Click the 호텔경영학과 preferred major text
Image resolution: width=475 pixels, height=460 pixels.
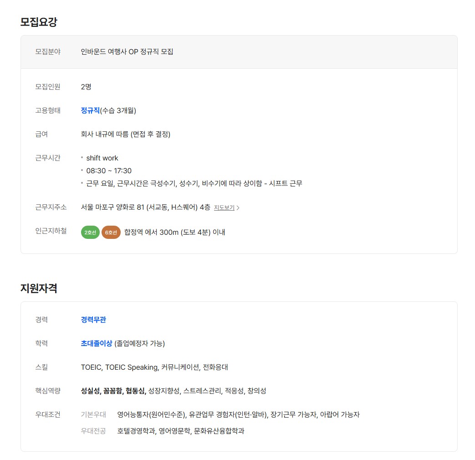pos(136,431)
